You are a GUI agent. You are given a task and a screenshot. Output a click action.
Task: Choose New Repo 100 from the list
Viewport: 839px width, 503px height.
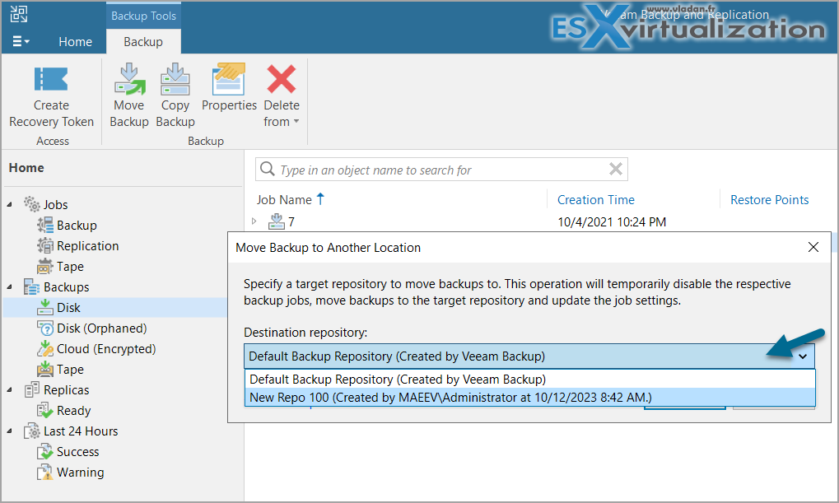(529, 397)
